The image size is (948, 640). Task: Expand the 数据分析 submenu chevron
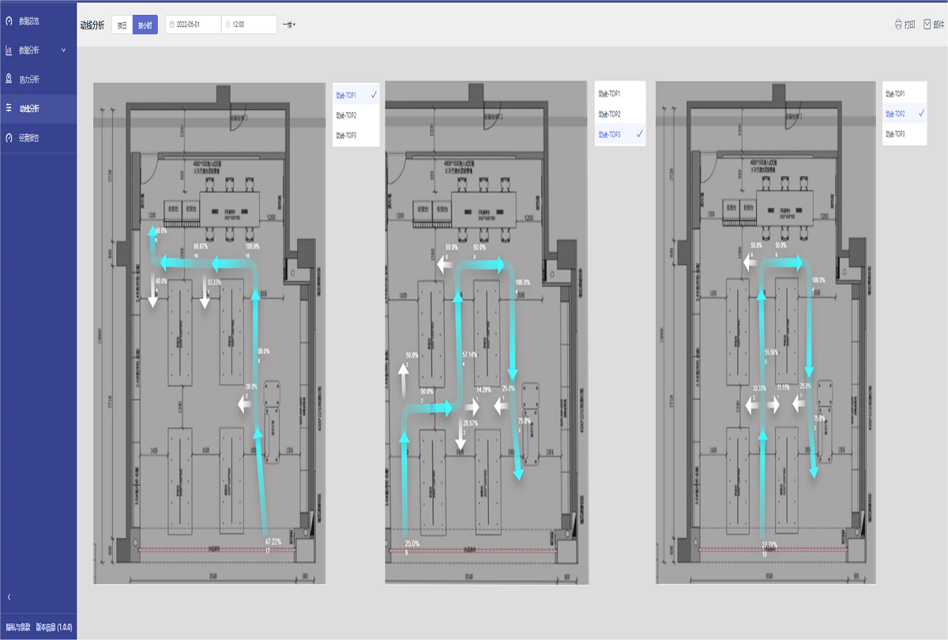click(x=63, y=51)
